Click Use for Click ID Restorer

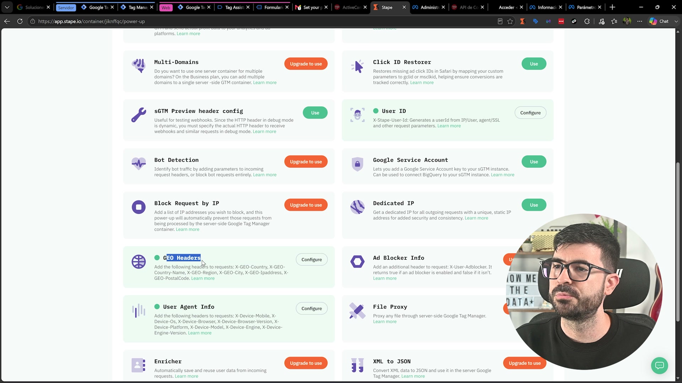click(x=534, y=64)
